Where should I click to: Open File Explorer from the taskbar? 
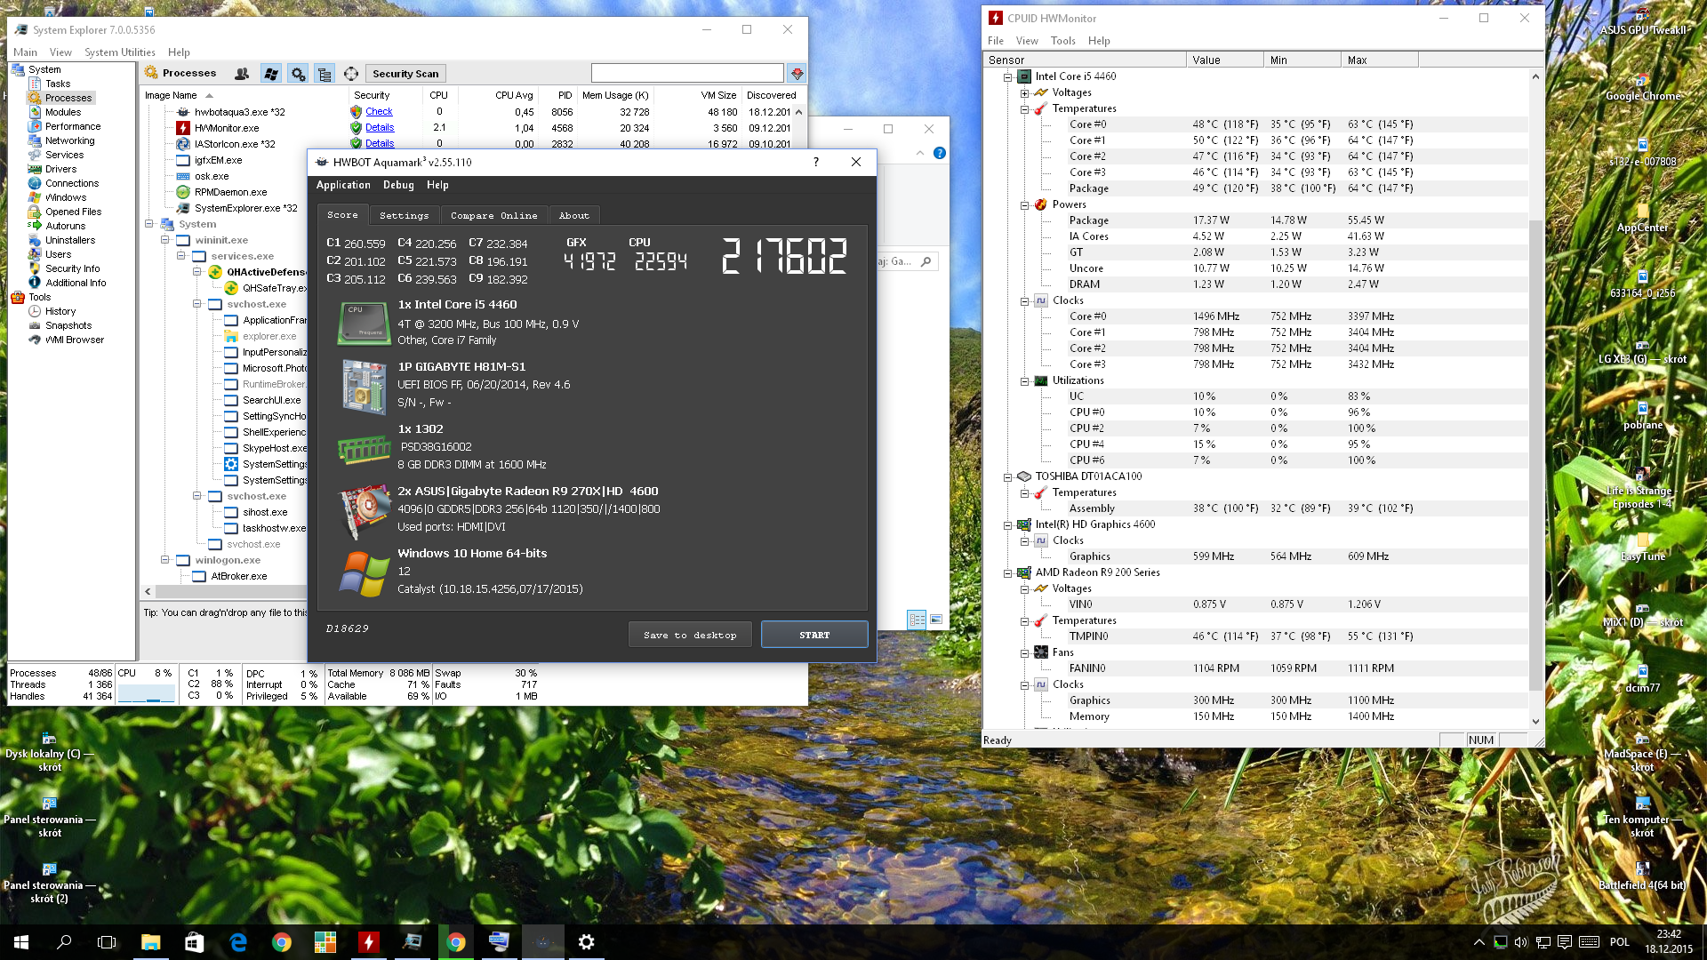[x=150, y=941]
